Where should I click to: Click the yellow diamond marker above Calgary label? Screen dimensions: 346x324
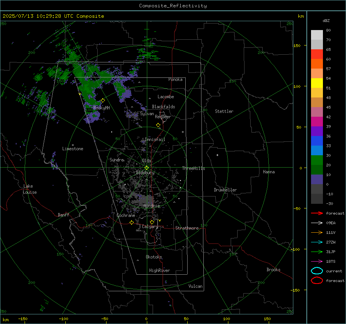152,222
